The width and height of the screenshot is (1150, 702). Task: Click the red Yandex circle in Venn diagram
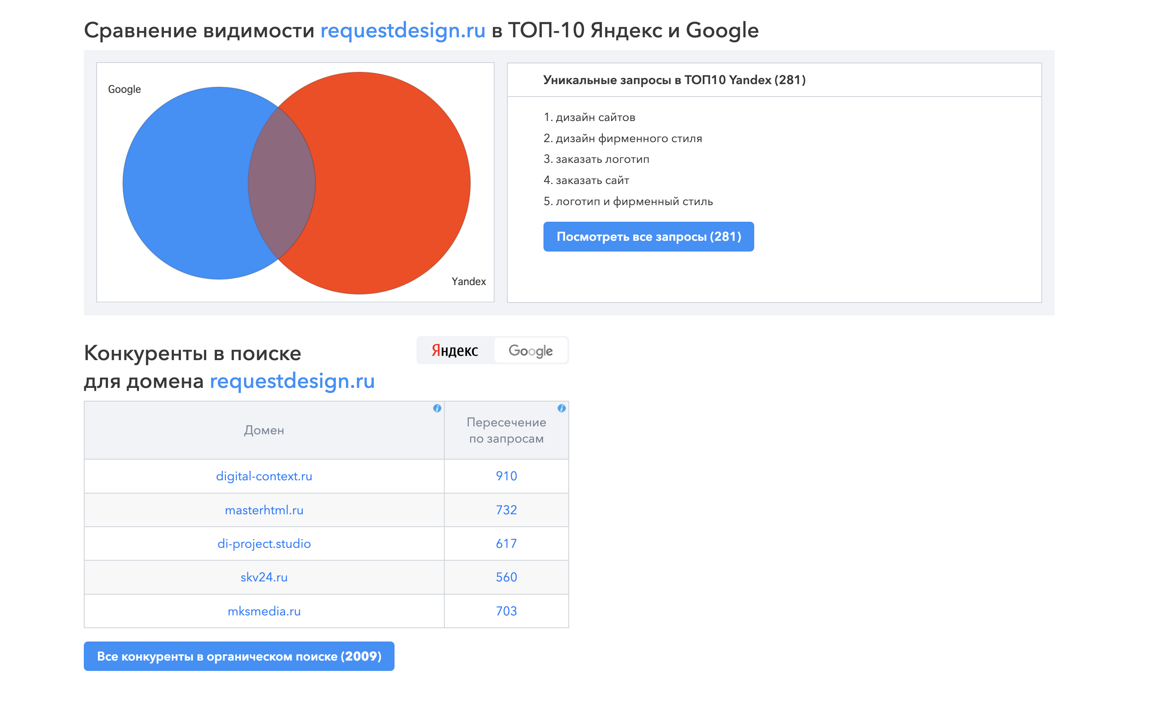[392, 183]
